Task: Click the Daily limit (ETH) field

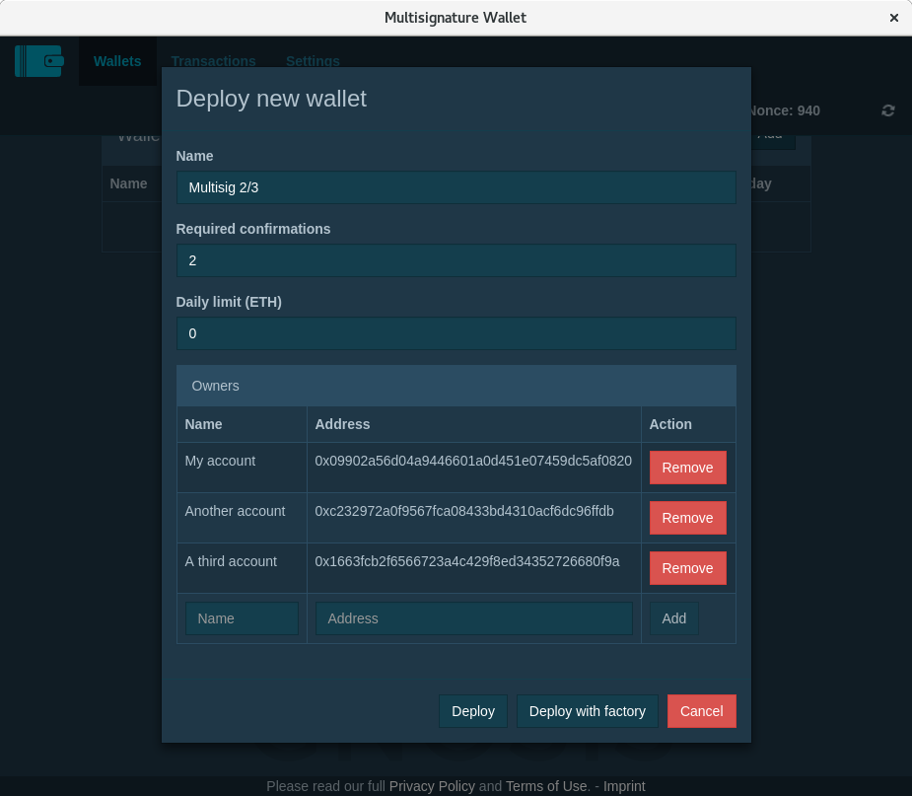Action: (x=456, y=333)
